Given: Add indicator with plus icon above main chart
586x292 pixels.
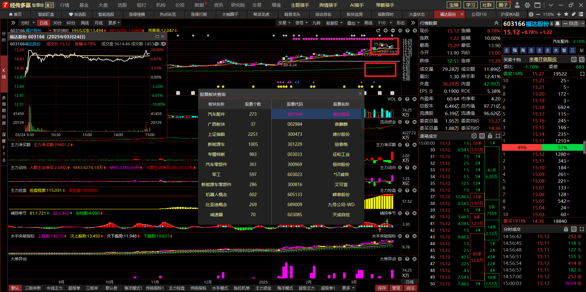Looking at the screenshot, I should pos(385,30).
